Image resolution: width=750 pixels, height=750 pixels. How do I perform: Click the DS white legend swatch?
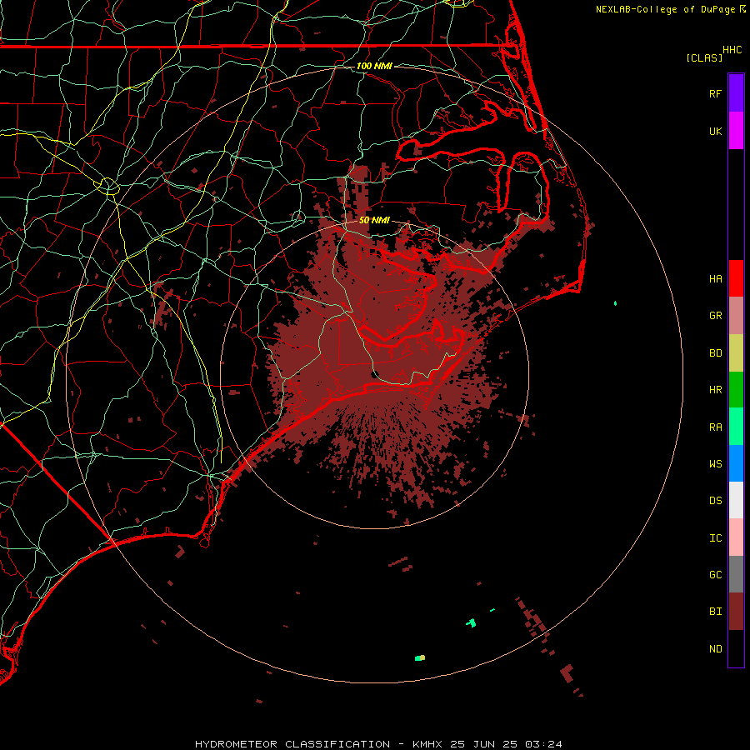pos(736,500)
